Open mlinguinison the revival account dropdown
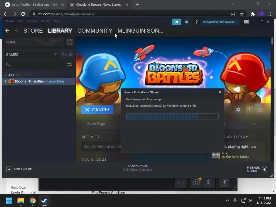The height and width of the screenshot is (207, 276). coord(220,22)
